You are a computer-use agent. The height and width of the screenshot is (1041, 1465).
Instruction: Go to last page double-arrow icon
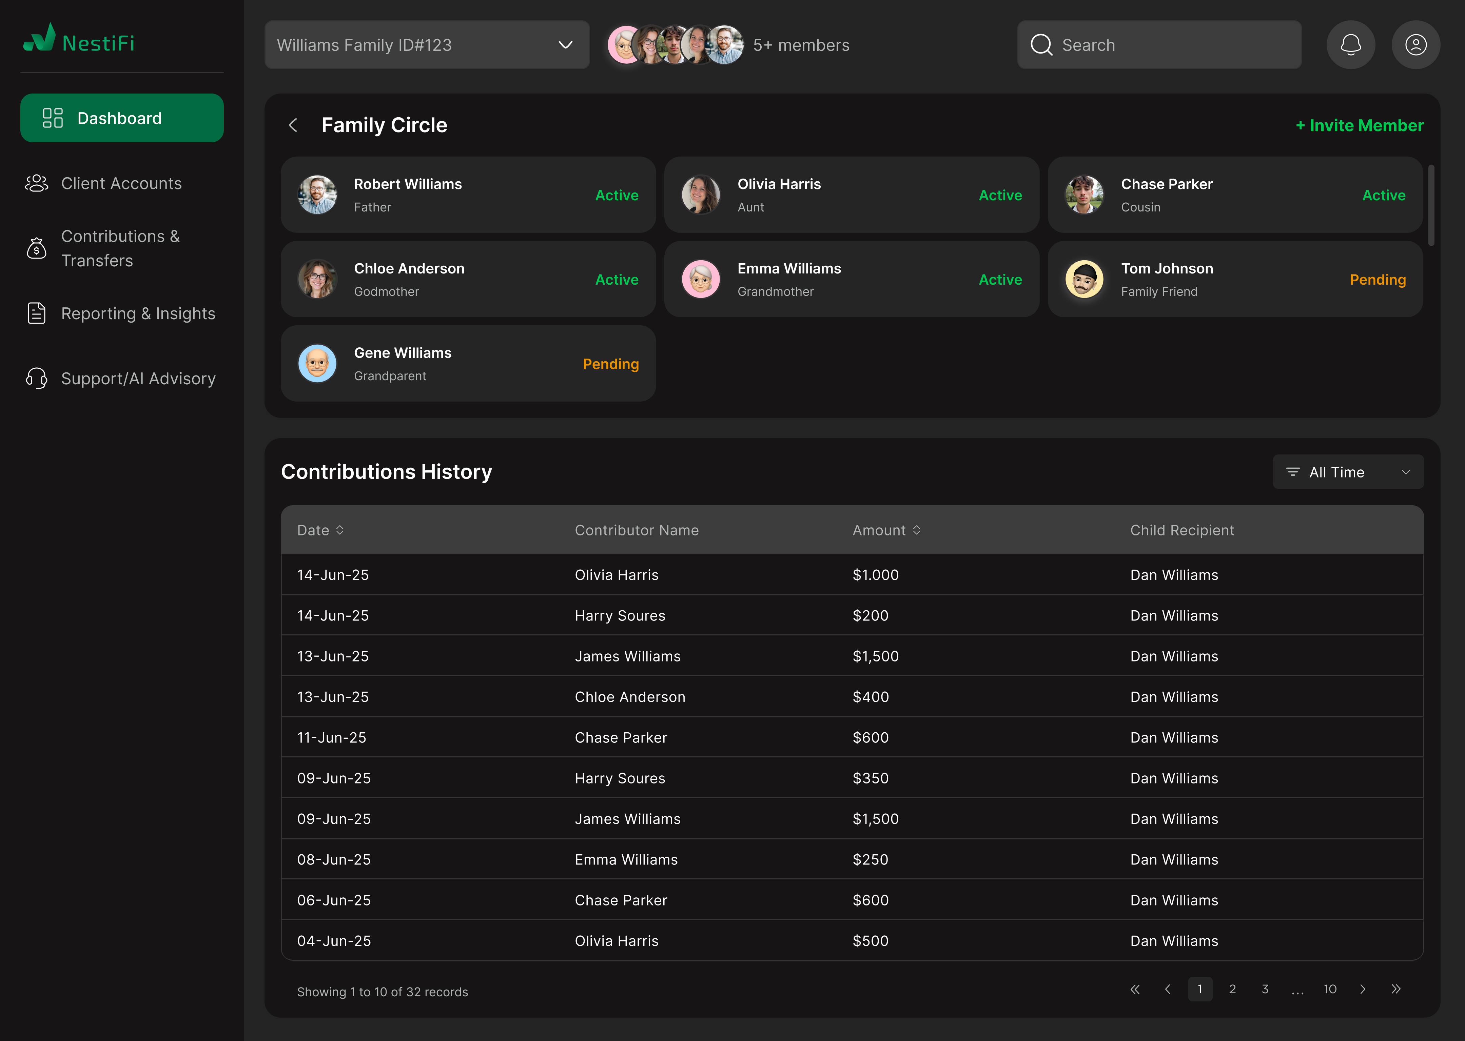(1396, 989)
